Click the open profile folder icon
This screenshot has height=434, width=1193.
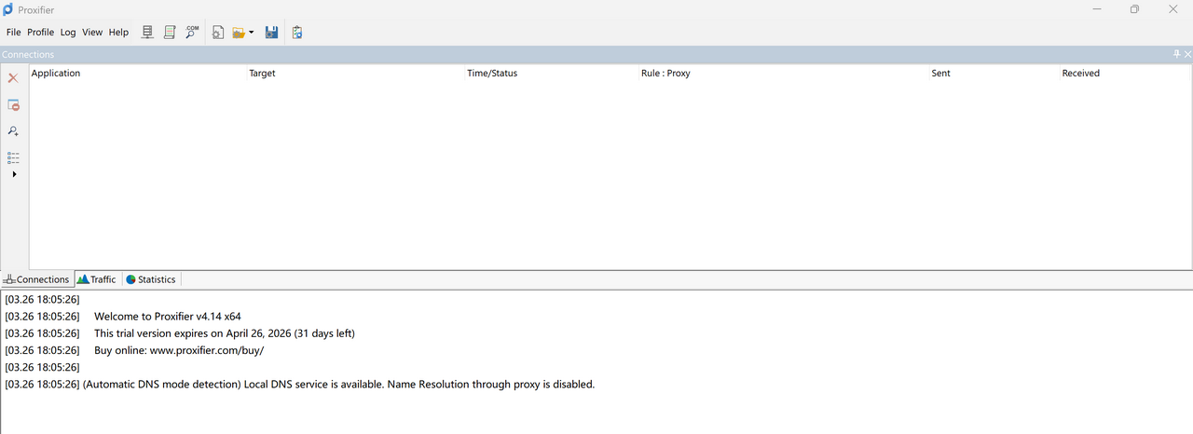pyautogui.click(x=239, y=33)
